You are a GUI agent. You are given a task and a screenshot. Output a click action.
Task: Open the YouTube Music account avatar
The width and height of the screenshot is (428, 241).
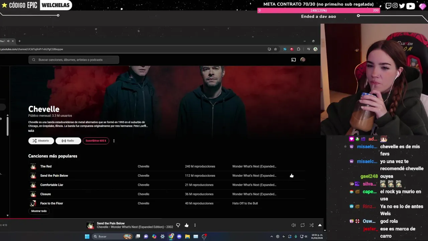(303, 60)
